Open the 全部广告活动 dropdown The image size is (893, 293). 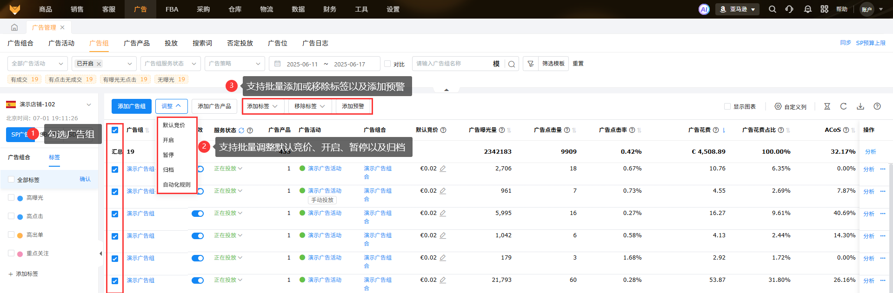(37, 64)
